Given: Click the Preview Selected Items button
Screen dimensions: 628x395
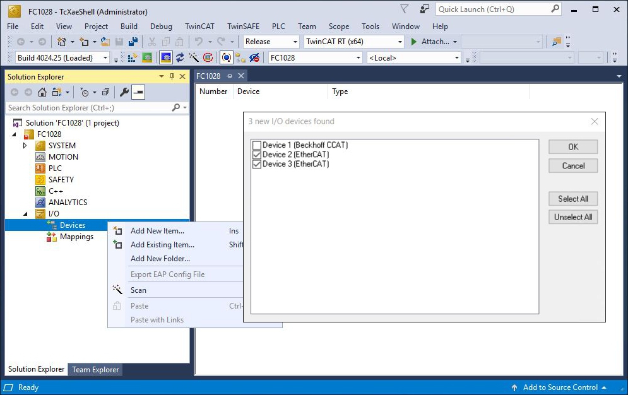Looking at the screenshot, I should click(x=138, y=93).
